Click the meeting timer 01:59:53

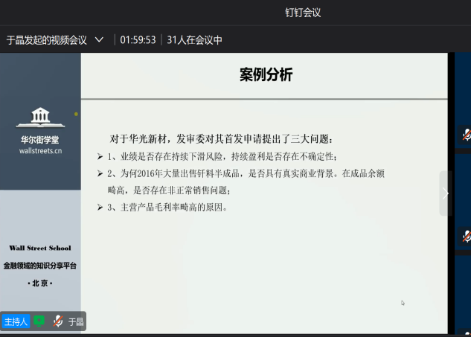click(138, 40)
